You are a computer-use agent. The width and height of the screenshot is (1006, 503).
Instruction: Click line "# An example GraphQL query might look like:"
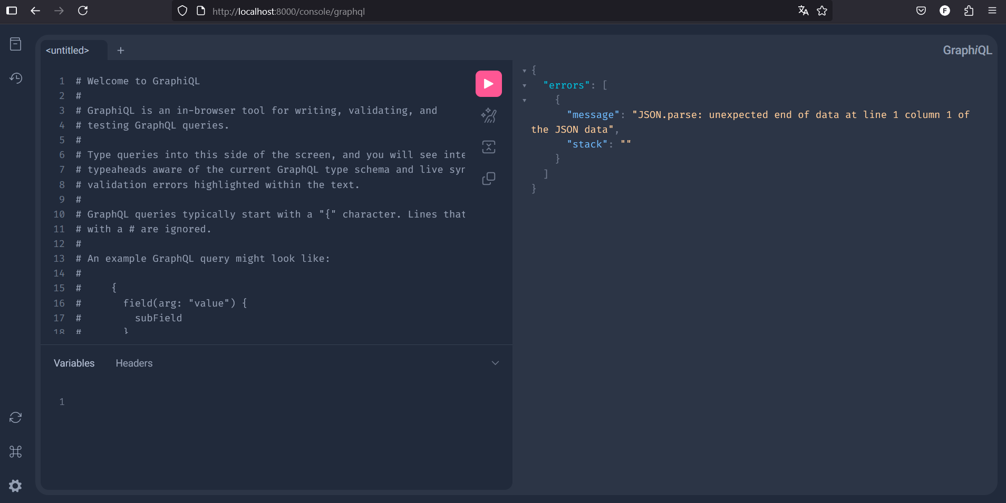203,259
